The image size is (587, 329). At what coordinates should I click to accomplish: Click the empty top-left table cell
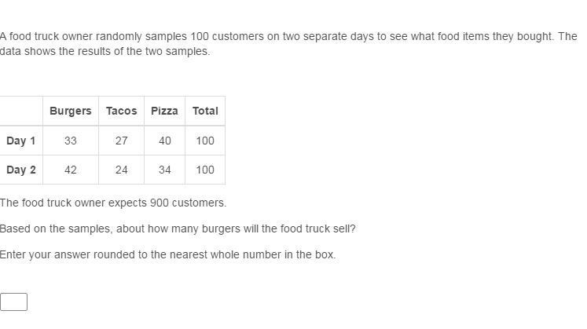click(21, 111)
